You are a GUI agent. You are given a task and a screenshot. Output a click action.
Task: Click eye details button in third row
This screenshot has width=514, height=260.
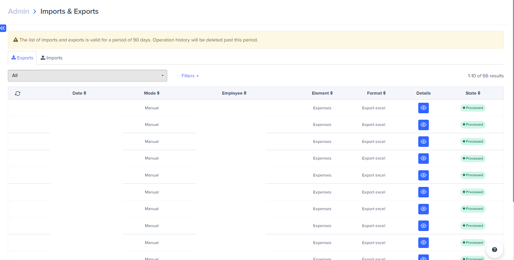[423, 142]
